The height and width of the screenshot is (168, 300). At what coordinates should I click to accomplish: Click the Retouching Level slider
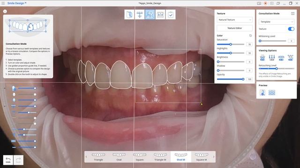277,69
